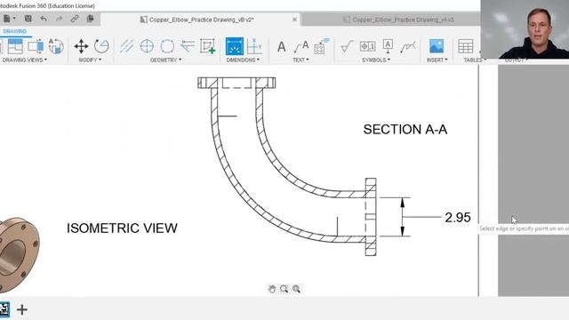Image resolution: width=569 pixels, height=320 pixels.
Task: Add a new sheet with plus button
Action: [x=22, y=309]
